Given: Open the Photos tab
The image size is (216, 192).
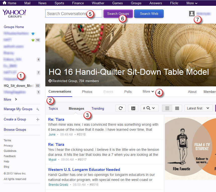Looking at the screenshot, I should coord(87,92).
